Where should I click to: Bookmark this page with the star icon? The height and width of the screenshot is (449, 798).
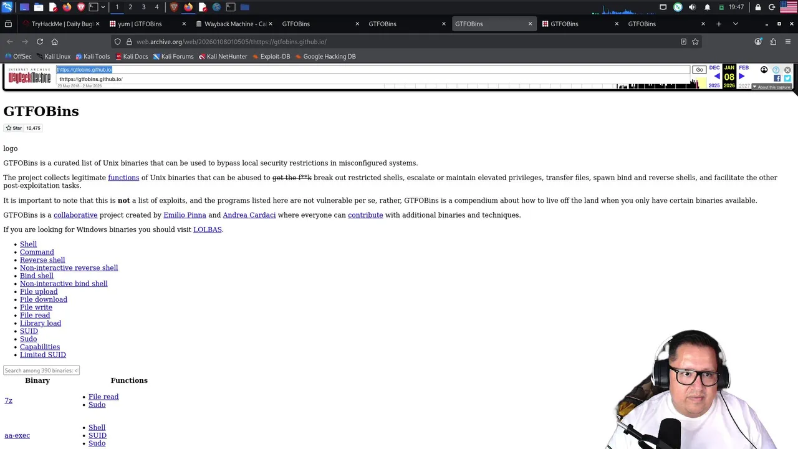pyautogui.click(x=695, y=42)
